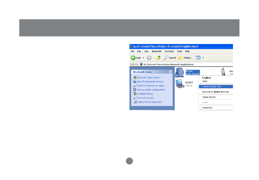Screen dimensions: 259x180
Task: Click View My Bluetooth services link
Action: point(150,81)
